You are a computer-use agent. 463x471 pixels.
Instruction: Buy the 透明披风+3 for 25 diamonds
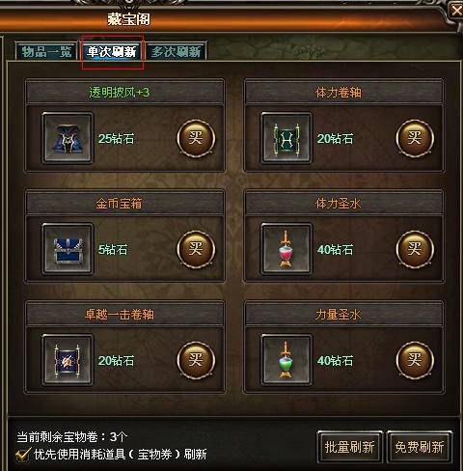point(196,138)
